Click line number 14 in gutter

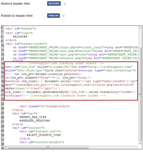tap(3, 64)
